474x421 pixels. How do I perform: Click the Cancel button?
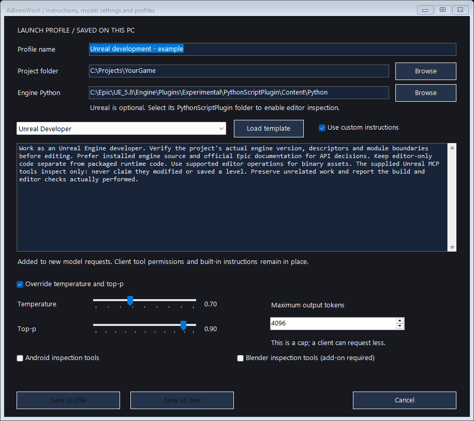coord(405,400)
